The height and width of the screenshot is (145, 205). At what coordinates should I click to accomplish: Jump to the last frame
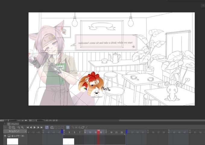tap(42, 127)
